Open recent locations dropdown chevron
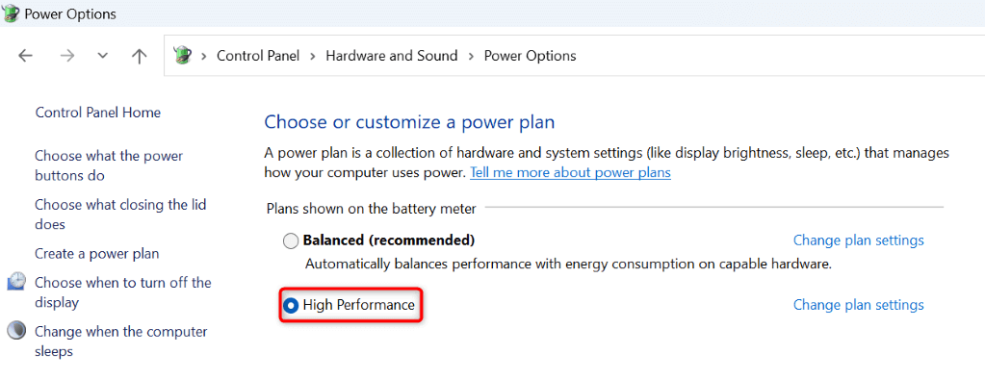This screenshot has width=985, height=379. pos(103,56)
